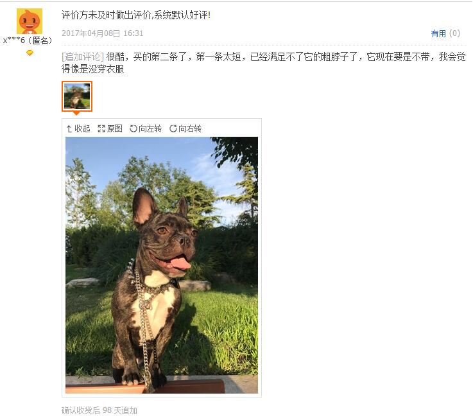Click the 追加评论 label
473x418 pixels.
click(83, 57)
